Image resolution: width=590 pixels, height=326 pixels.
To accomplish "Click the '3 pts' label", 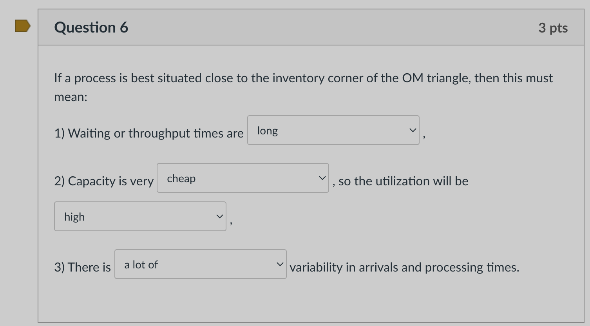I will click(553, 27).
